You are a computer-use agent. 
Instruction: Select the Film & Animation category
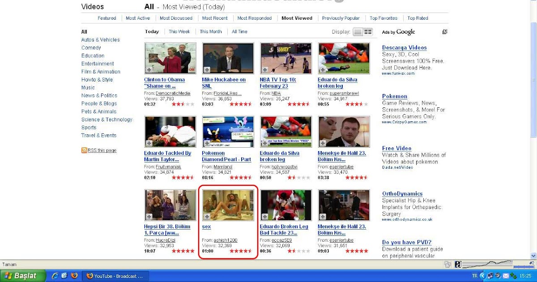101,72
